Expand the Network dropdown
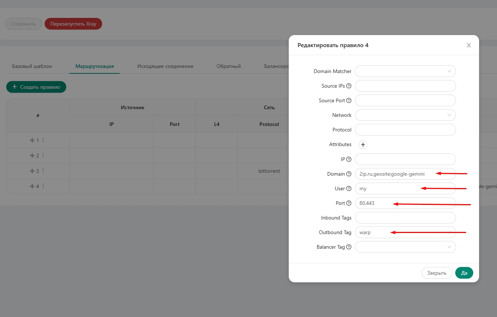 click(405, 115)
